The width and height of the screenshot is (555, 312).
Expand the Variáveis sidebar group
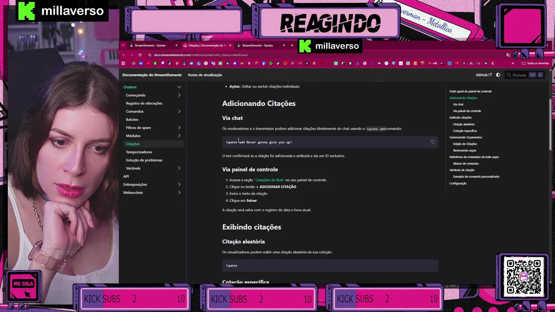(x=179, y=168)
